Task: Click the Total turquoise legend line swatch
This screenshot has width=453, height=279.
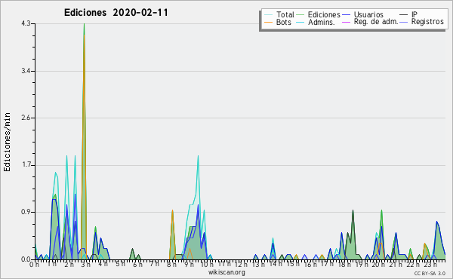Action: click(x=268, y=15)
